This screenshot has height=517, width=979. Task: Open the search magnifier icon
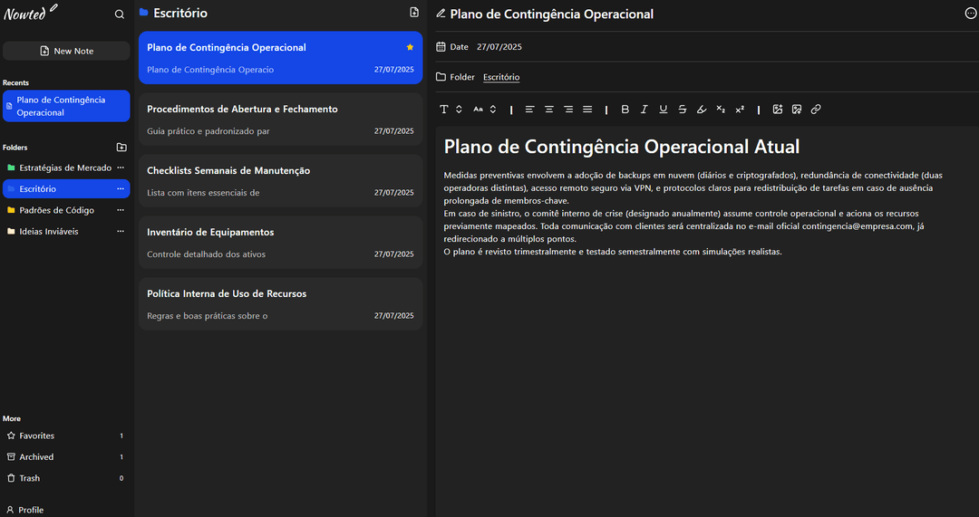pos(120,14)
